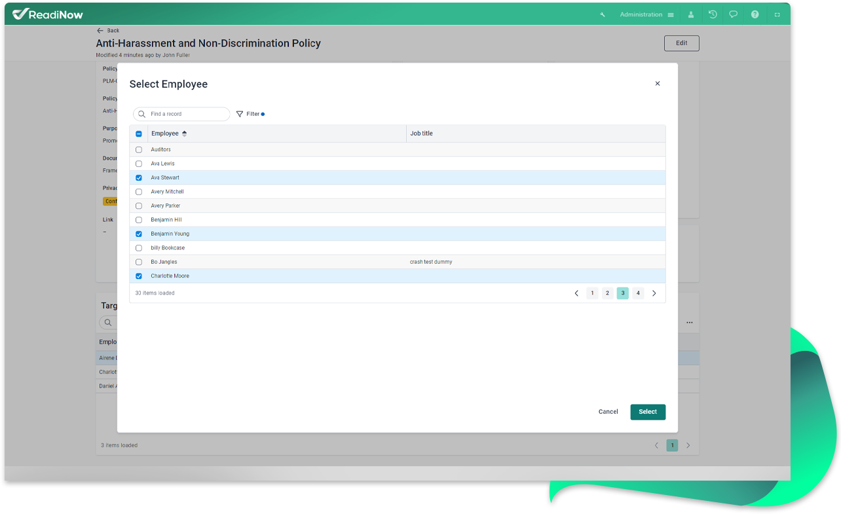Screen dimensions: 841x514
Task: Toggle the select-all header checkbox
Action: pos(139,134)
